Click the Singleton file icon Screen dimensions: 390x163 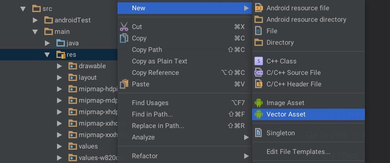pyautogui.click(x=259, y=133)
